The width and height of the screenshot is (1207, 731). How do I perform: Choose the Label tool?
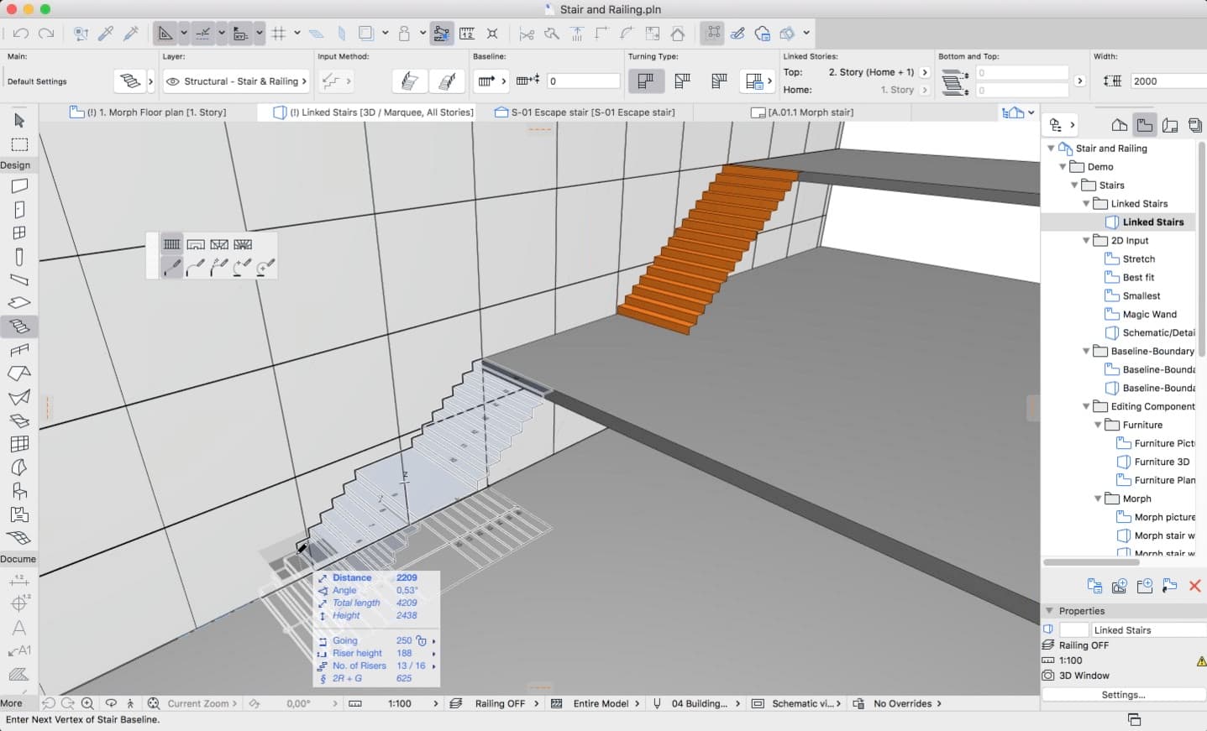(19, 650)
